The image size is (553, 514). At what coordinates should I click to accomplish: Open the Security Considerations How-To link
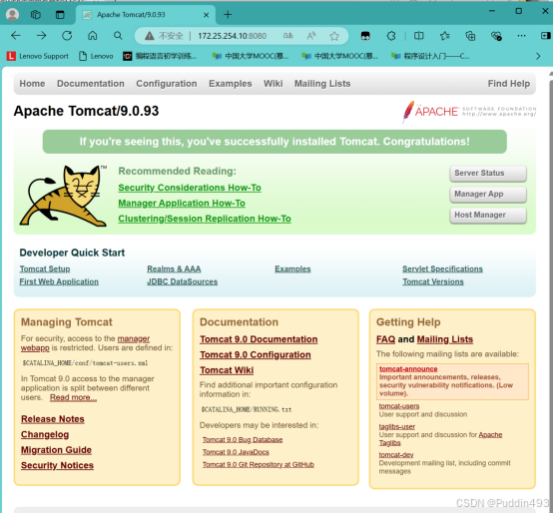(190, 188)
